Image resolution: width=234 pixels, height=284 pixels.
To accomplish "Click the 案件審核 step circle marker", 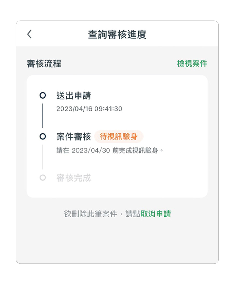I will 43,136.
